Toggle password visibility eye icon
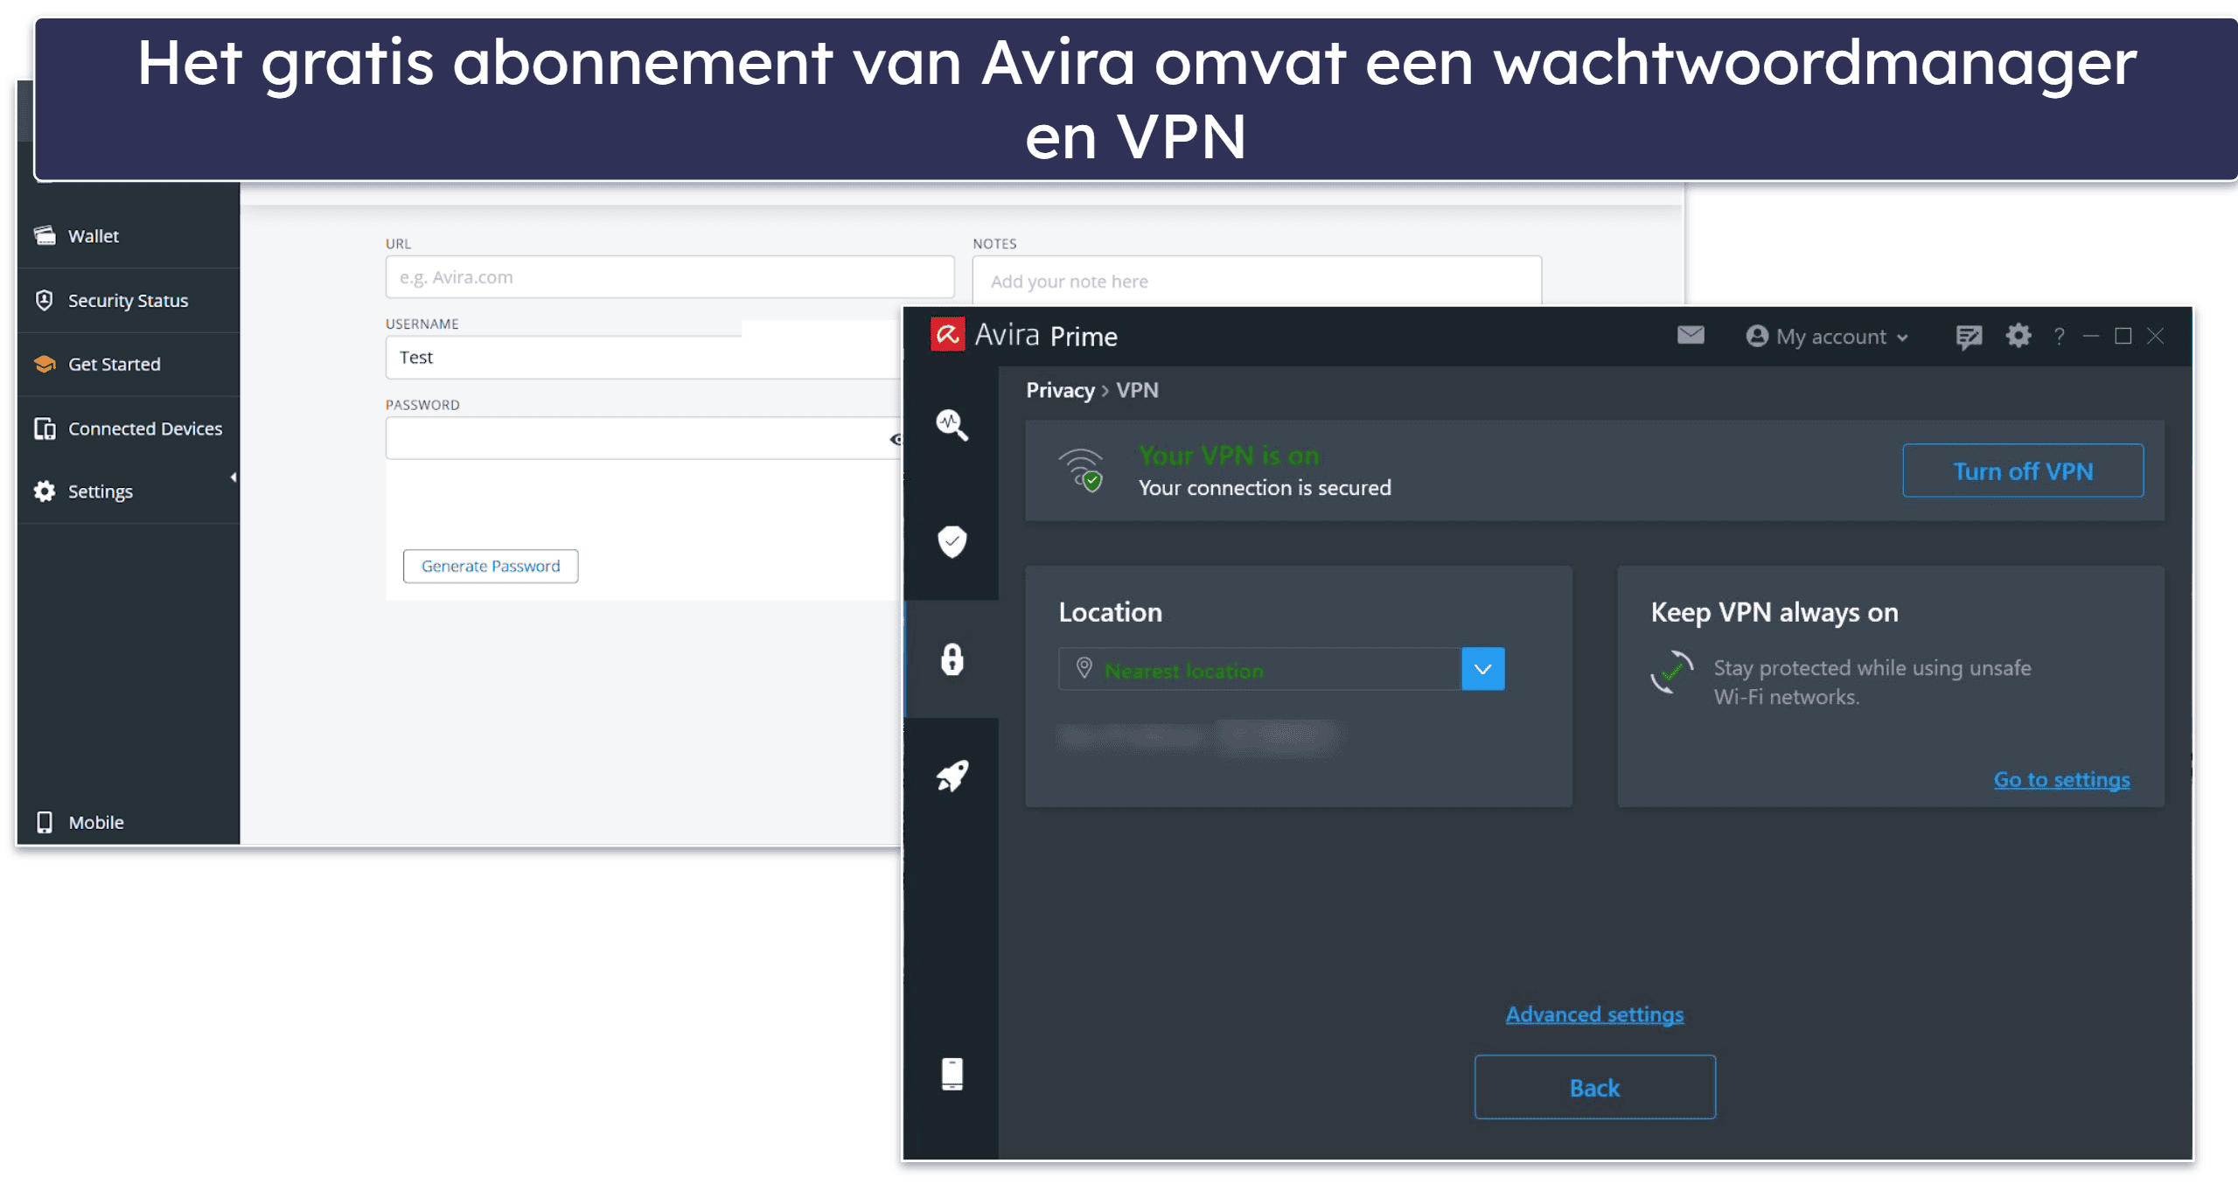Image resolution: width=2238 pixels, height=1184 pixels. [x=895, y=439]
